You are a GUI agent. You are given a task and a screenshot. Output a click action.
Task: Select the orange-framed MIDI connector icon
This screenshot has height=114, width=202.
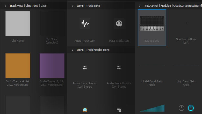click(85, 110)
